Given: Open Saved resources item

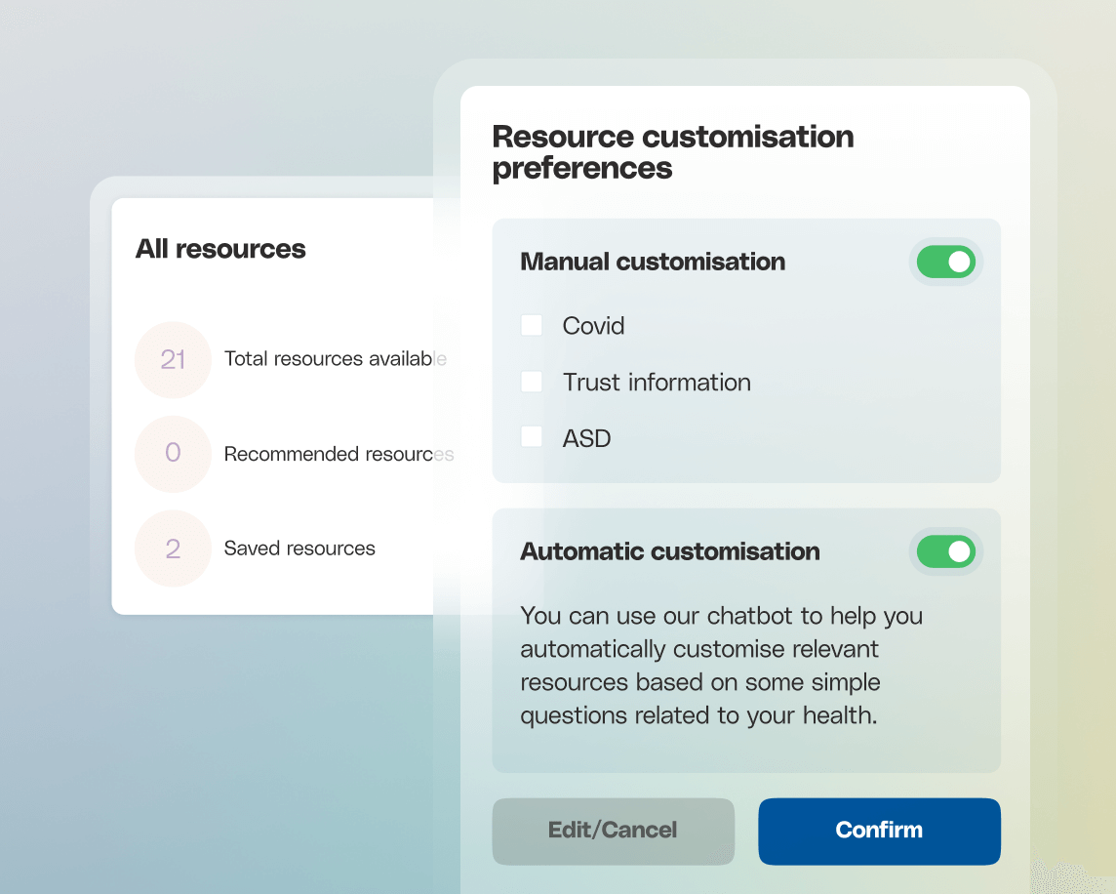Looking at the screenshot, I should [x=299, y=549].
